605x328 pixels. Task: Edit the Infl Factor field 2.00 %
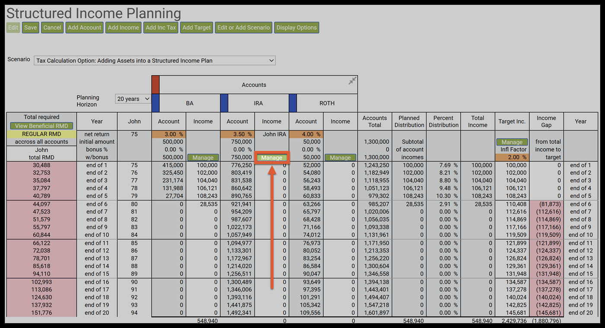click(512, 157)
